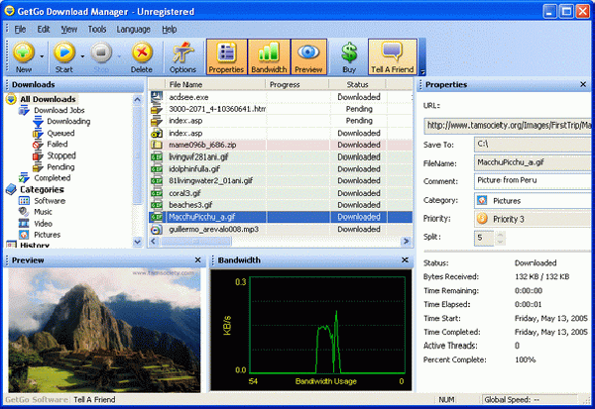This screenshot has width=595, height=409.
Task: Open the dropdown arrow beside New
Action: point(43,54)
